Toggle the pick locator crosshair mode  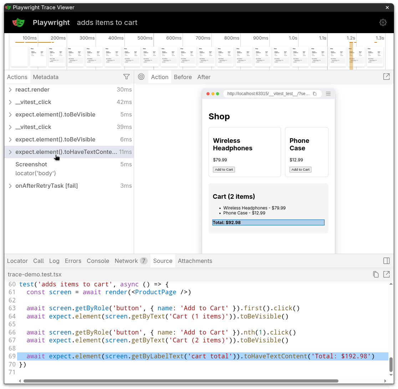(x=141, y=77)
